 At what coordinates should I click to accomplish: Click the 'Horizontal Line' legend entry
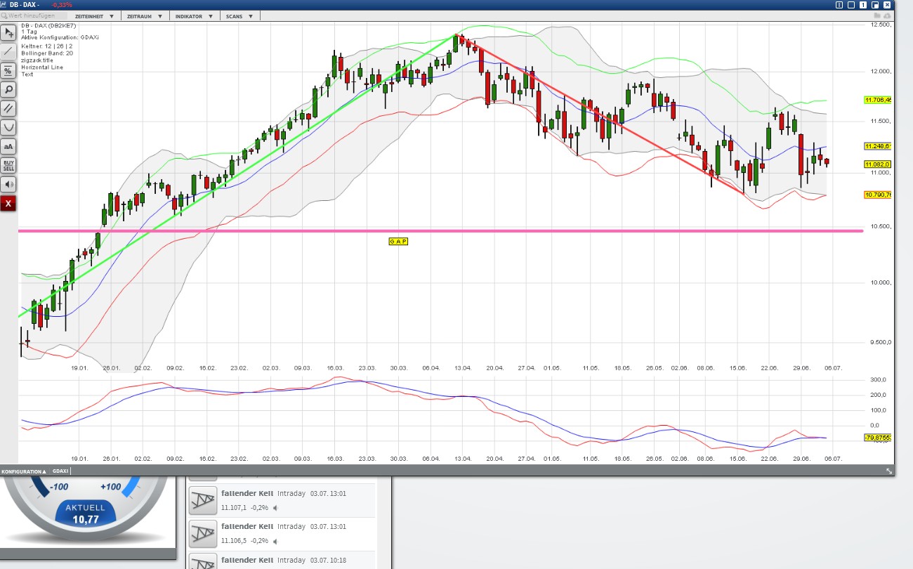click(41, 67)
